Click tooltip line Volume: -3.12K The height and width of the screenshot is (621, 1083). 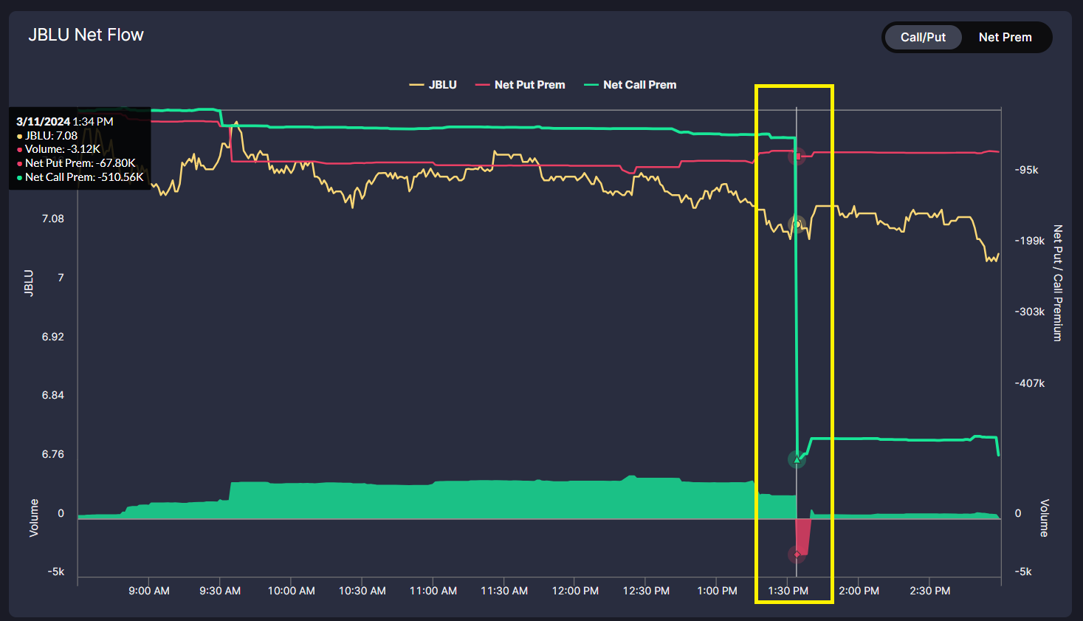point(58,149)
